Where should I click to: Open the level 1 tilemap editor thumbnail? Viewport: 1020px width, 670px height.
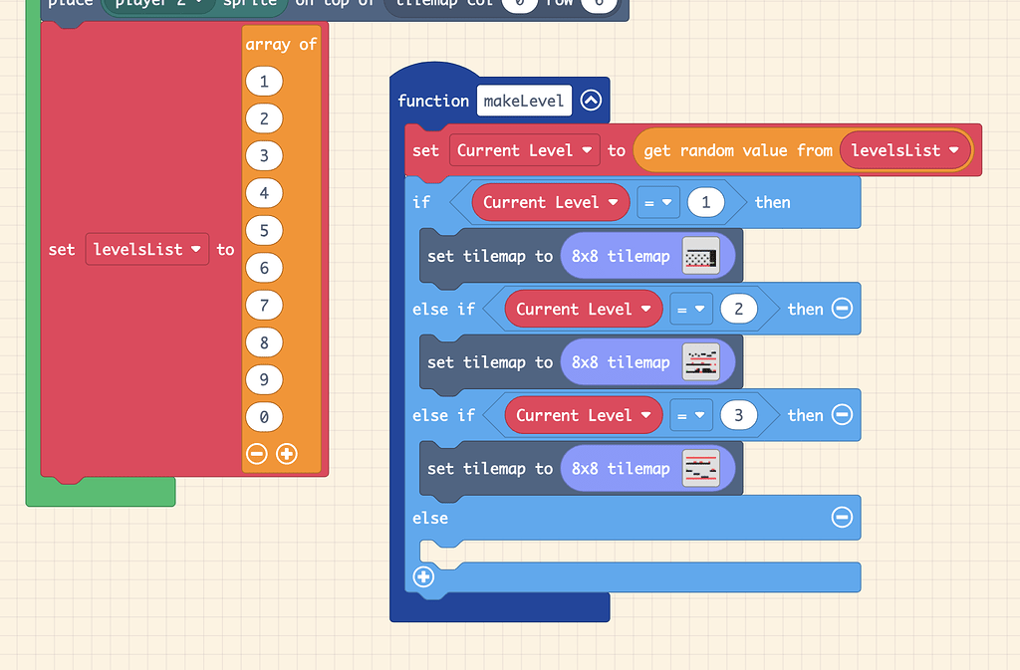point(701,255)
